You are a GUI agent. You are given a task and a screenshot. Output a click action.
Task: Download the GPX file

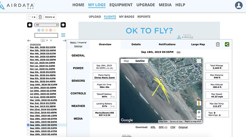pos(161,127)
